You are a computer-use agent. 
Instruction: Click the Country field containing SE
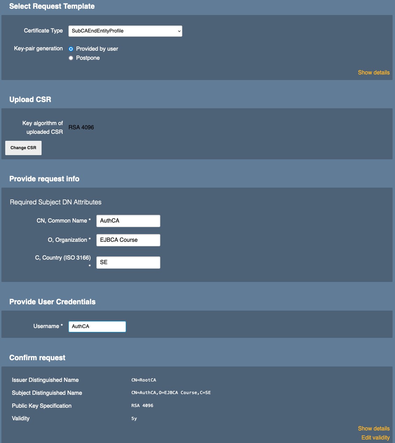pyautogui.click(x=128, y=262)
